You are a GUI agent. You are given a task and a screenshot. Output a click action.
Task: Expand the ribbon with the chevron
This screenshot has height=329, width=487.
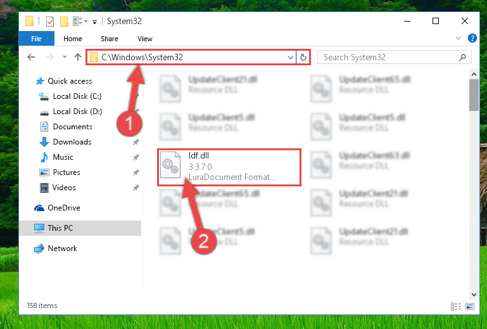click(458, 38)
